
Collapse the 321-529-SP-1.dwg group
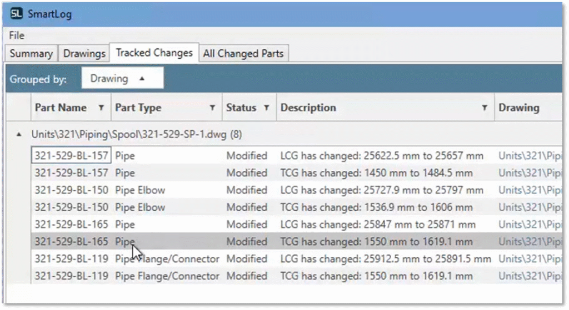(19, 134)
